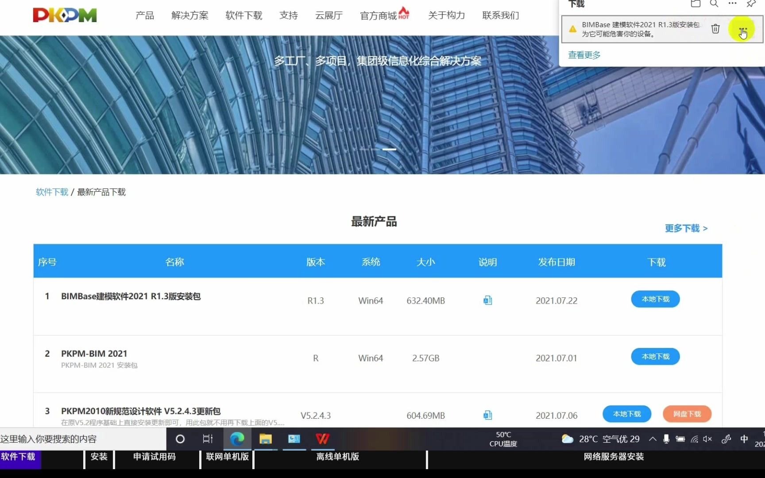Delete the BIMBase download item with the trash icon

(715, 29)
